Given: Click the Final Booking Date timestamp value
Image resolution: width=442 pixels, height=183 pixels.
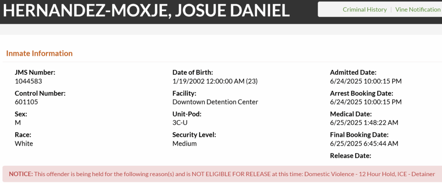Looking at the screenshot, I should tap(364, 144).
